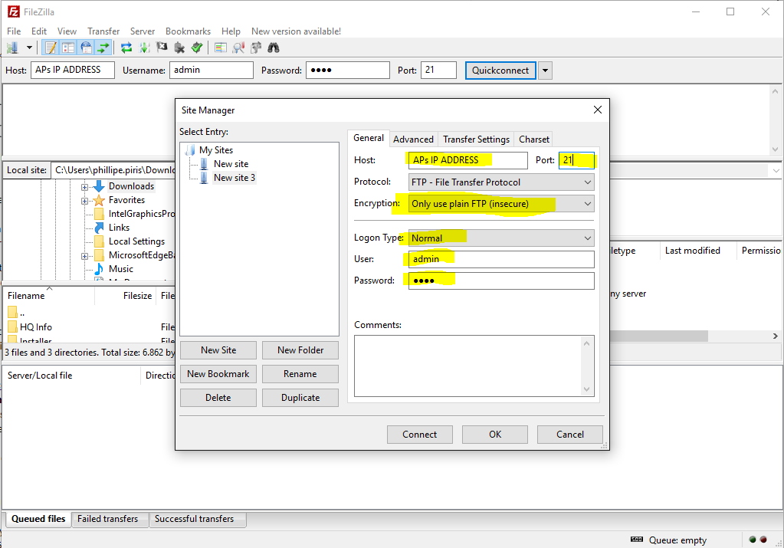784x548 pixels.
Task: Toggle the transfer queue display
Action: (x=103, y=48)
